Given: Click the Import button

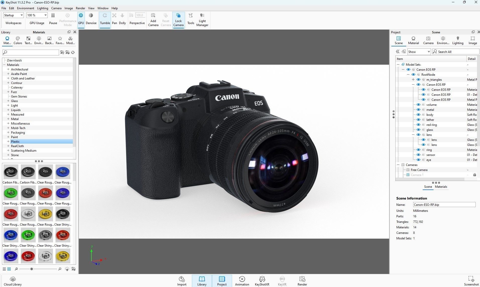Looking at the screenshot, I should click(x=182, y=281).
